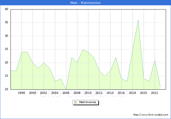Select the 1998 x-axis label
171x119 pixels.
coord(21,93)
